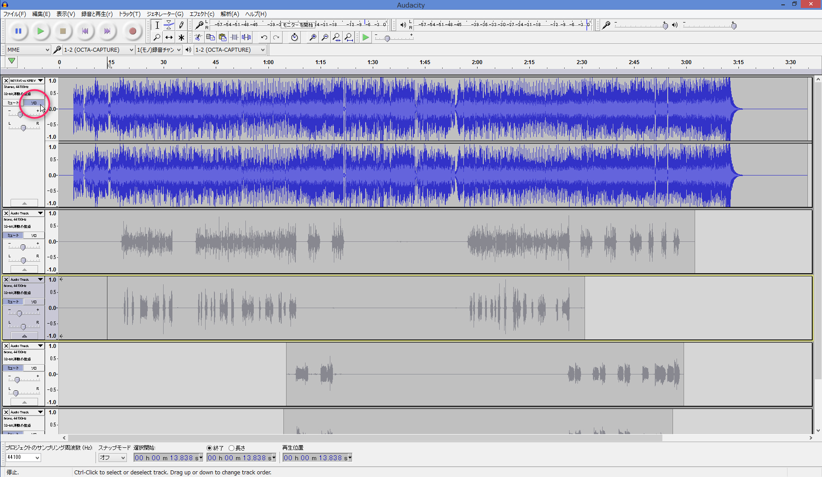Click the playback speed slider
Image resolution: width=822 pixels, height=477 pixels.
click(394, 38)
